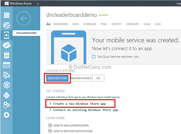Screen dimensions: 181x134
Task: Open All Items grid icon in sidebar
Action: coord(7,15)
